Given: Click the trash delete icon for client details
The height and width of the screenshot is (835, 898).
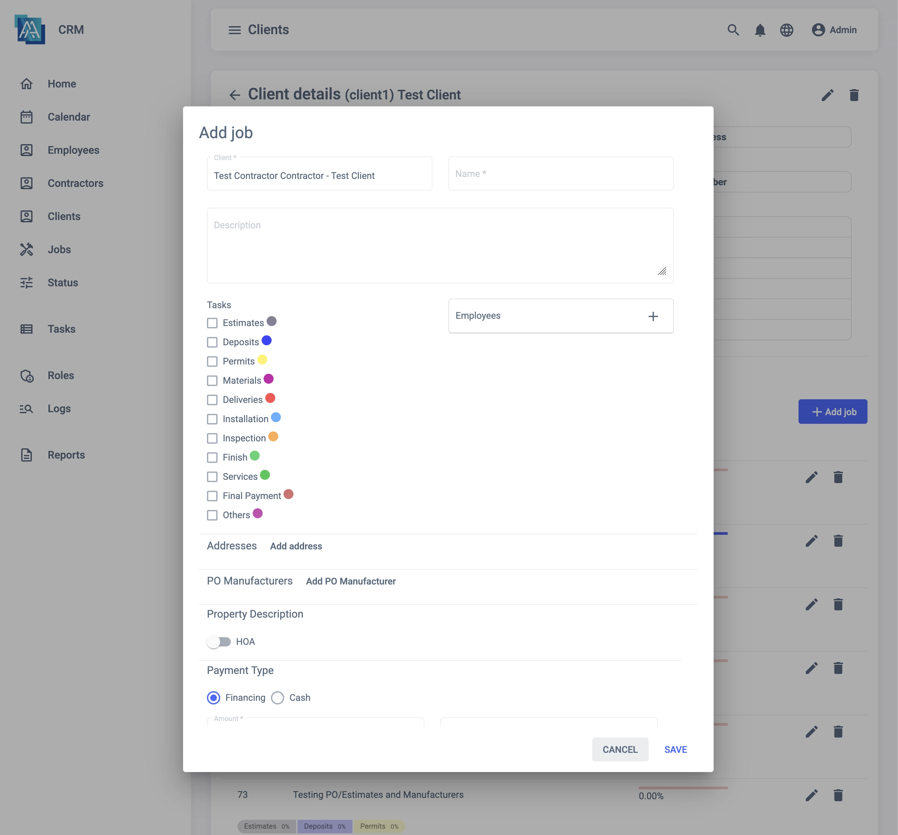Looking at the screenshot, I should coord(854,95).
